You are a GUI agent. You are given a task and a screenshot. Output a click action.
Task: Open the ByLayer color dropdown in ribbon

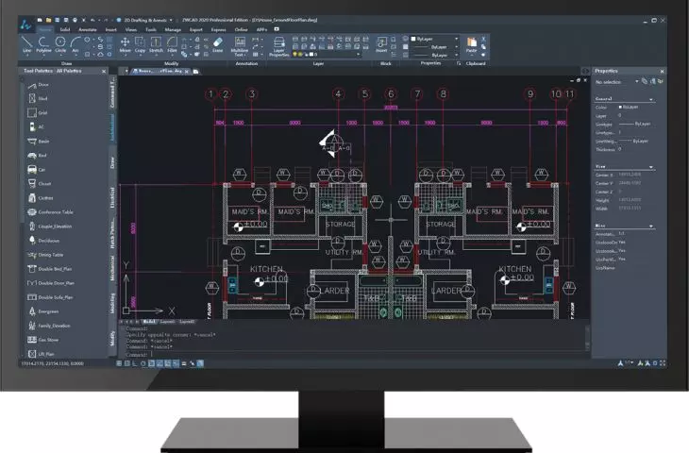click(x=435, y=39)
